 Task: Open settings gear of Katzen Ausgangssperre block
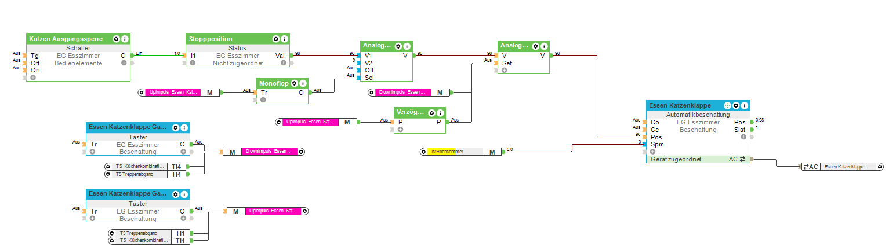pos(116,39)
